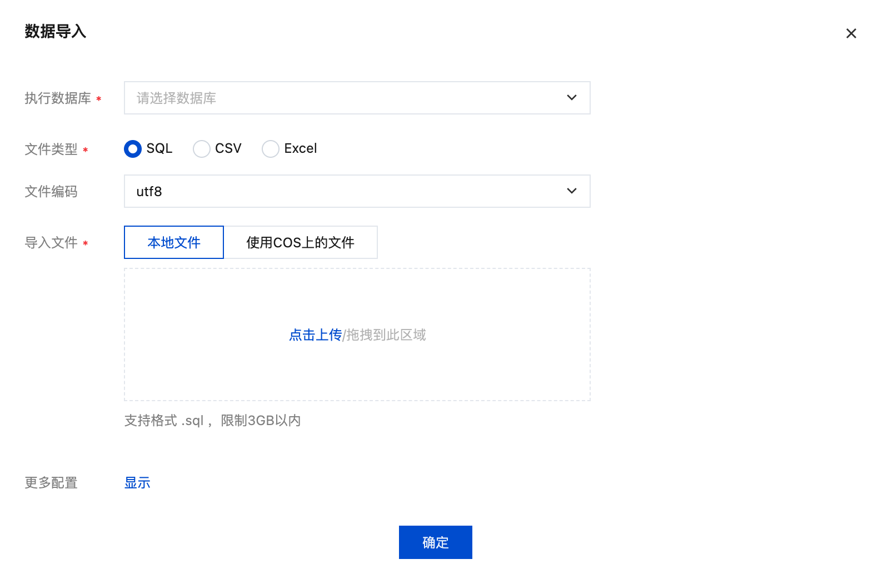Open the utf8 encoding dropdown
Screen dimensions: 878x579
[345, 191]
